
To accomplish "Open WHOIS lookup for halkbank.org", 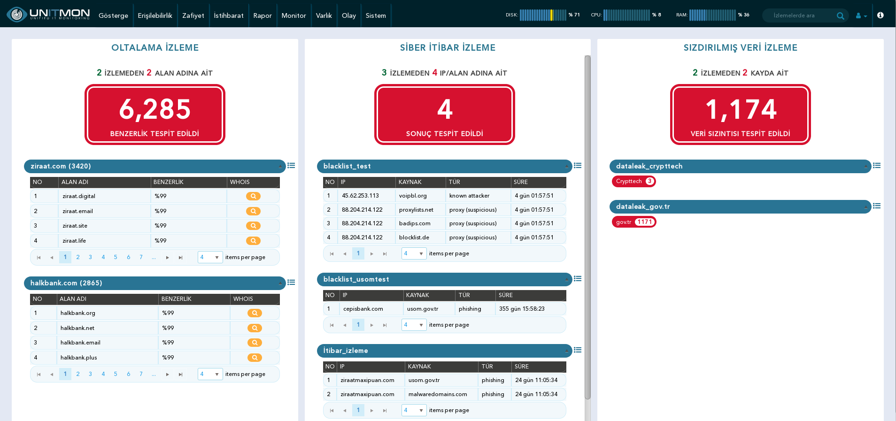I will click(x=255, y=313).
